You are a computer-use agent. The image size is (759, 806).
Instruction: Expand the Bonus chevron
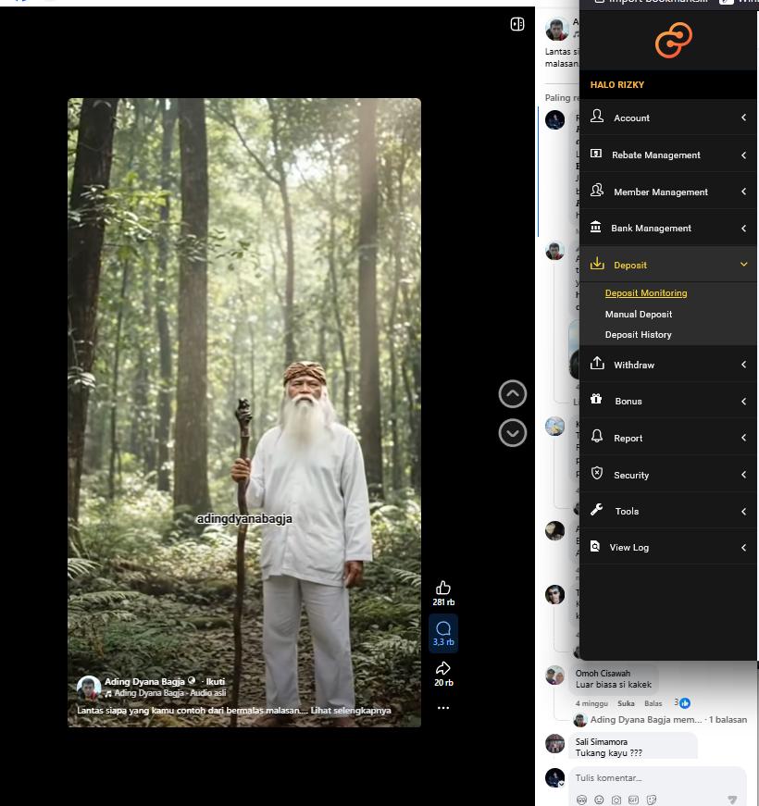click(x=743, y=401)
